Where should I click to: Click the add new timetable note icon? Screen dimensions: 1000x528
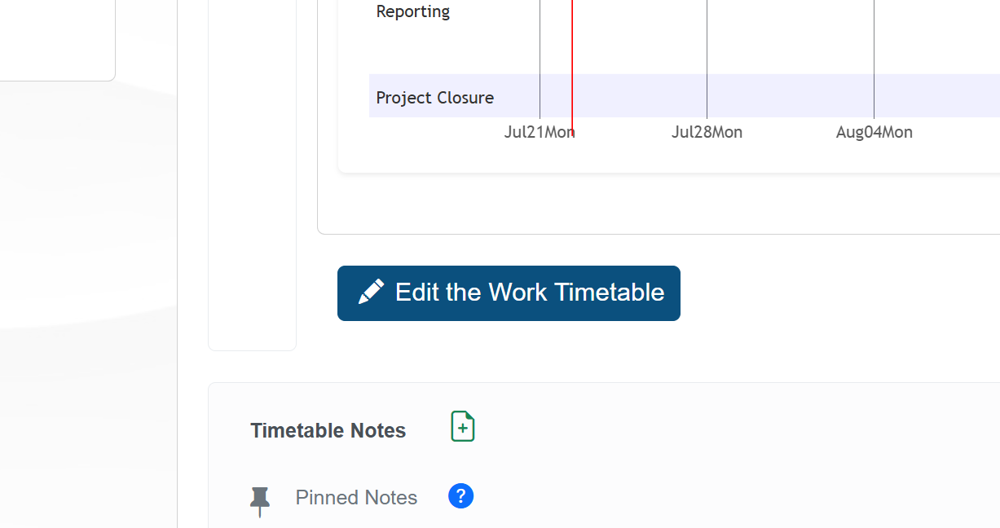point(463,427)
